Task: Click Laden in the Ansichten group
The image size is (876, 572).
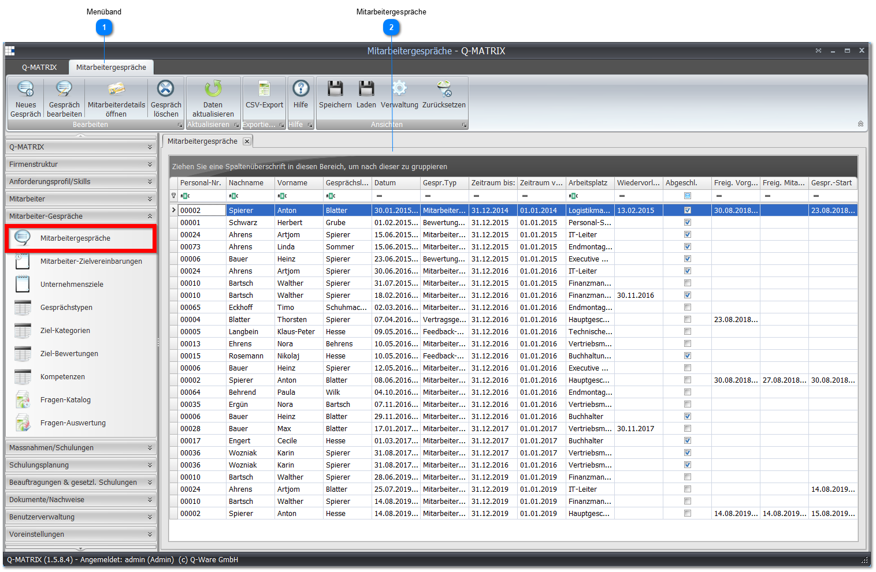Action: pyautogui.click(x=366, y=94)
